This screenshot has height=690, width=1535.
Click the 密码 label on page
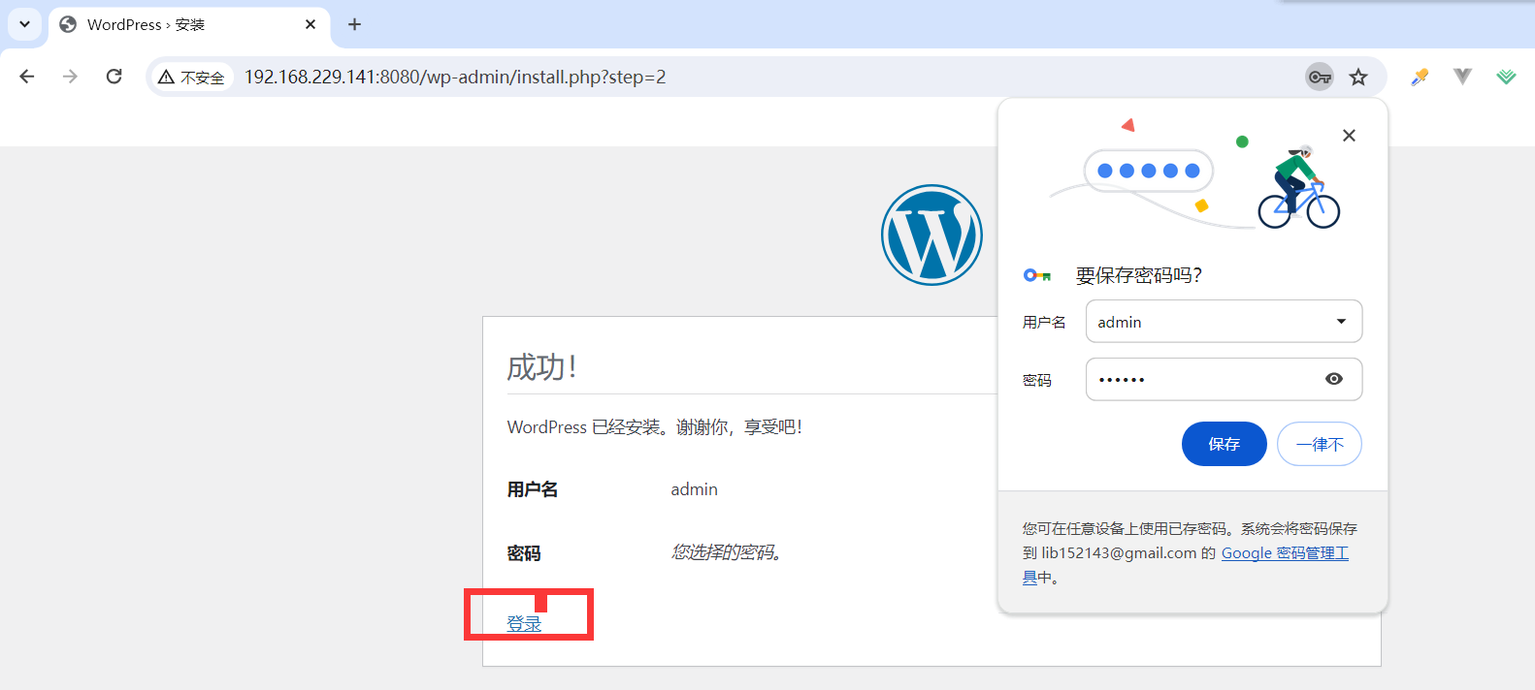click(524, 553)
